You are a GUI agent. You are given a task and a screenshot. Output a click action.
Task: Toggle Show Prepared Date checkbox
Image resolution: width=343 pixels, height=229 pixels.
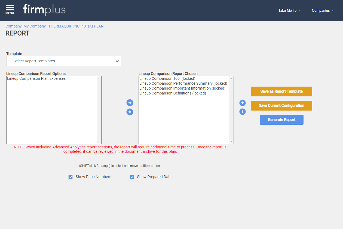(x=132, y=177)
